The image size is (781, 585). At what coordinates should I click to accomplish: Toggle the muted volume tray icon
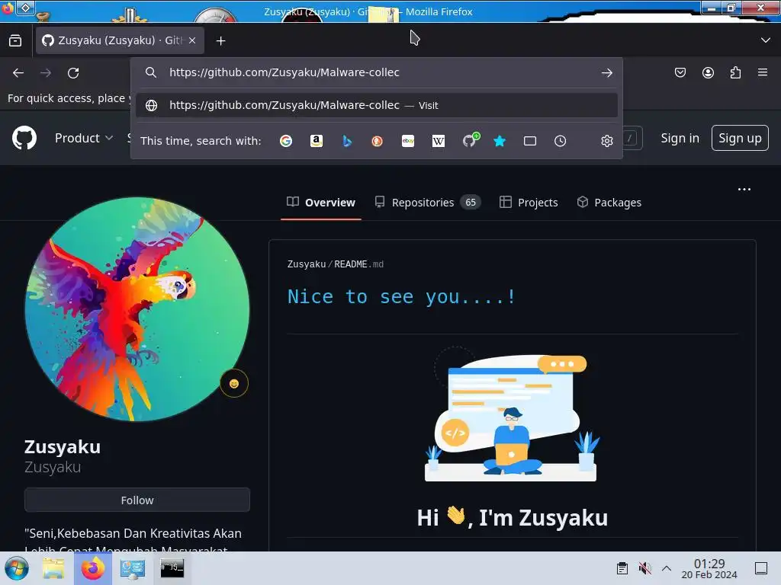point(644,568)
